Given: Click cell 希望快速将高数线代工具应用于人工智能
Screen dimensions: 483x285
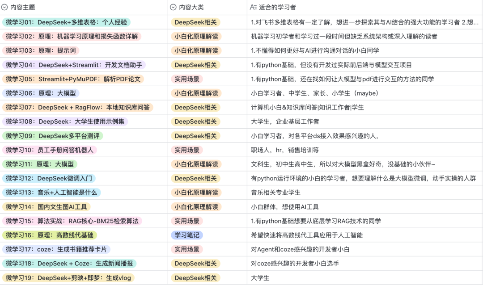Looking at the screenshot, I should coord(365,235).
